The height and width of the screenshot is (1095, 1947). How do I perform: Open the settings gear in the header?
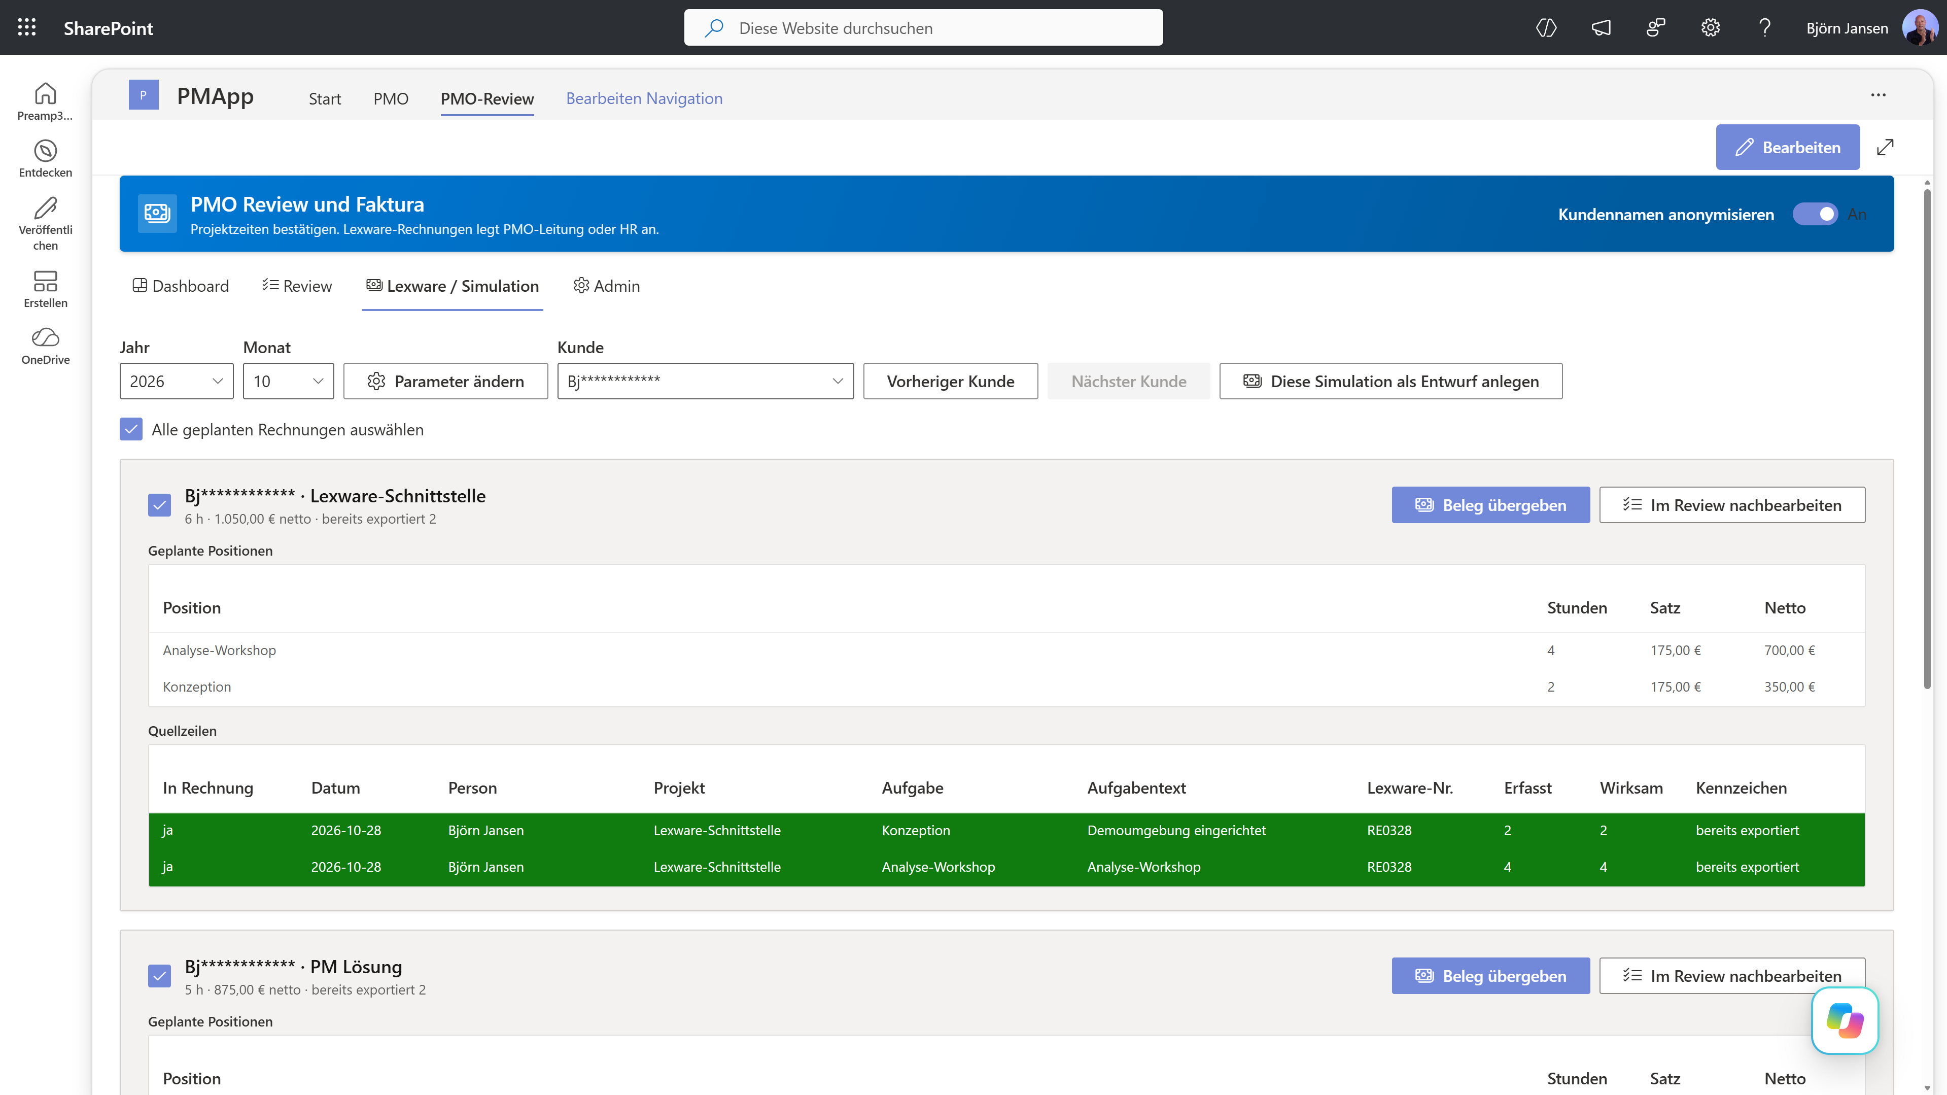tap(1711, 28)
